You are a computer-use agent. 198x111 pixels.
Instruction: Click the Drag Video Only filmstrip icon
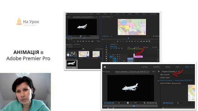tap(128, 103)
